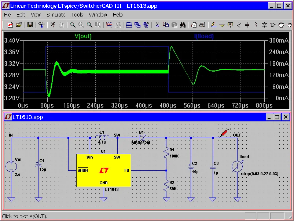Open the Tools menu

pos(77,15)
